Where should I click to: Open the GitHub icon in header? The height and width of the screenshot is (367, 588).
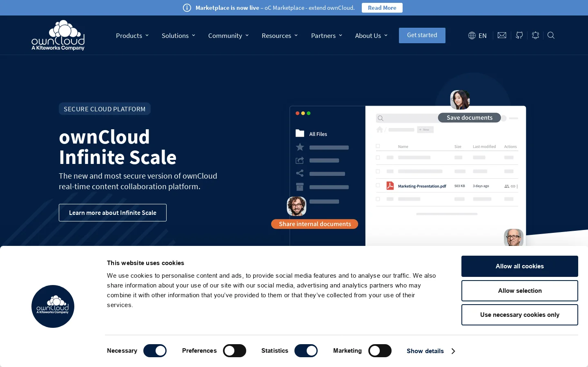pyautogui.click(x=519, y=35)
